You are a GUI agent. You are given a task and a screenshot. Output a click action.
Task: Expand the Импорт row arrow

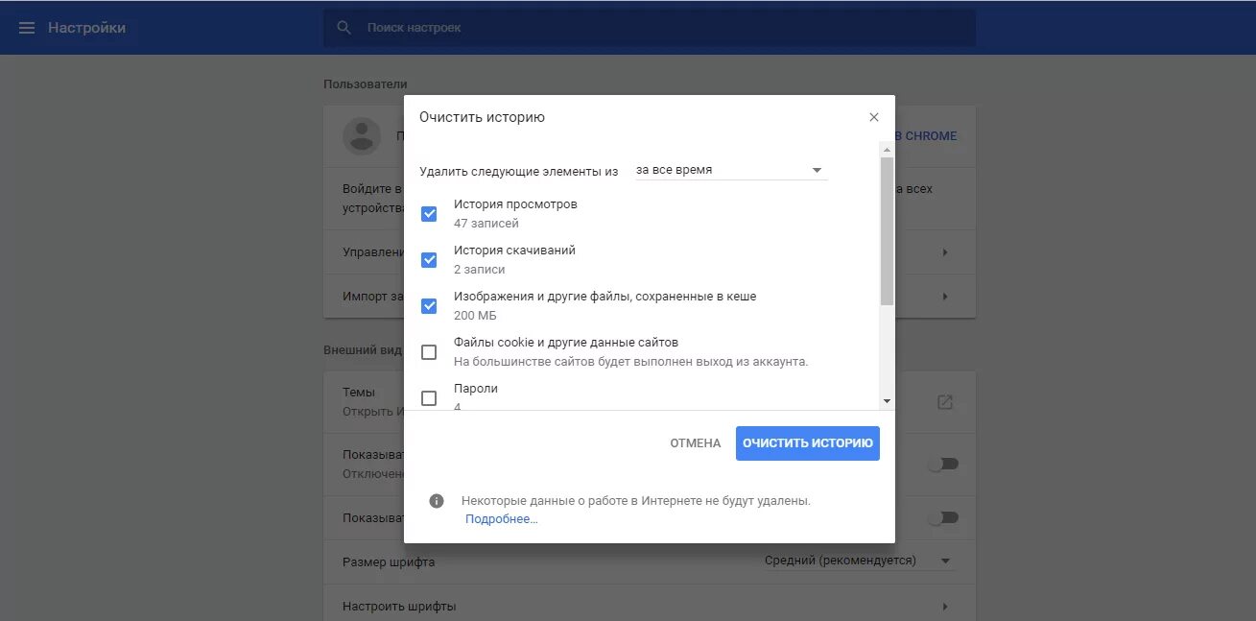click(945, 297)
